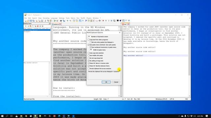Click the Print toolbar icon
Image resolution: width=211 pixels, height=118 pixels.
pos(42,21)
